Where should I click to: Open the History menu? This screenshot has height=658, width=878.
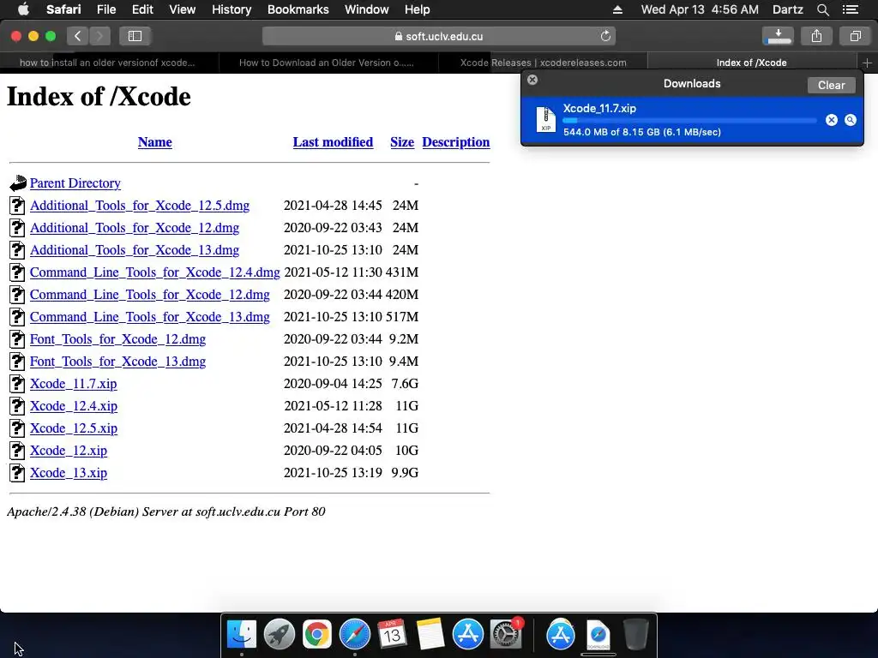232,9
